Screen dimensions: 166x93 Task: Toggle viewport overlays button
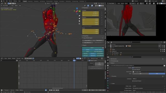92,6
